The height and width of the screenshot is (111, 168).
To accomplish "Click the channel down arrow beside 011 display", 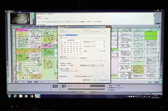I will (x=51, y=87).
